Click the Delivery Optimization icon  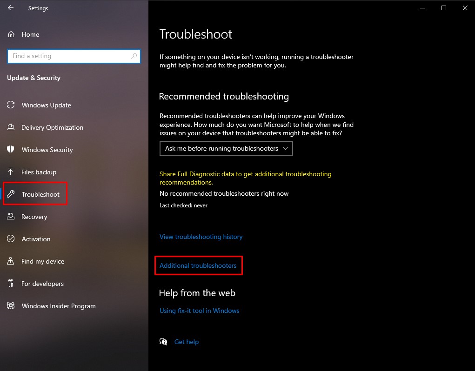(11, 127)
